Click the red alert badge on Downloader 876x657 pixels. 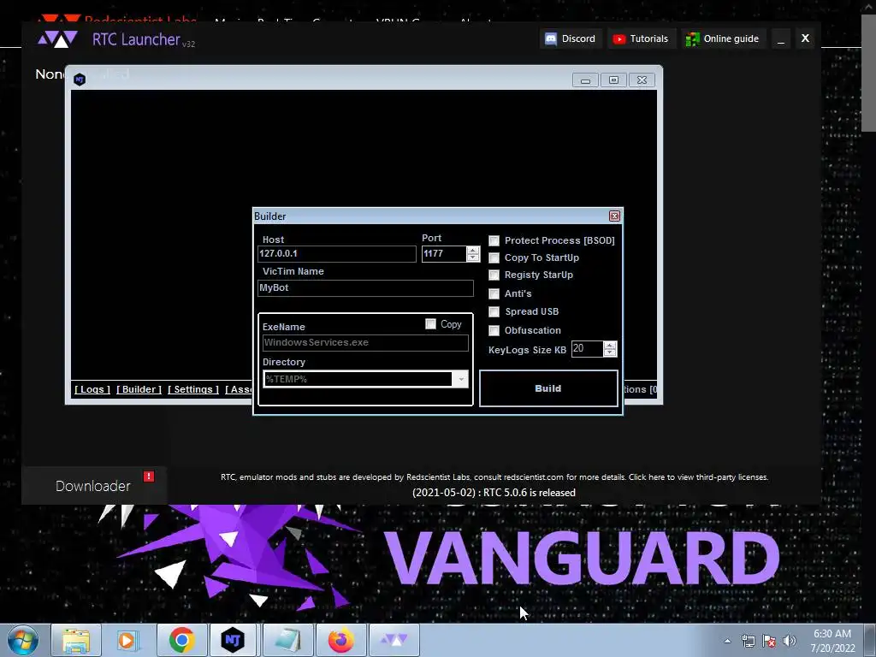click(149, 476)
